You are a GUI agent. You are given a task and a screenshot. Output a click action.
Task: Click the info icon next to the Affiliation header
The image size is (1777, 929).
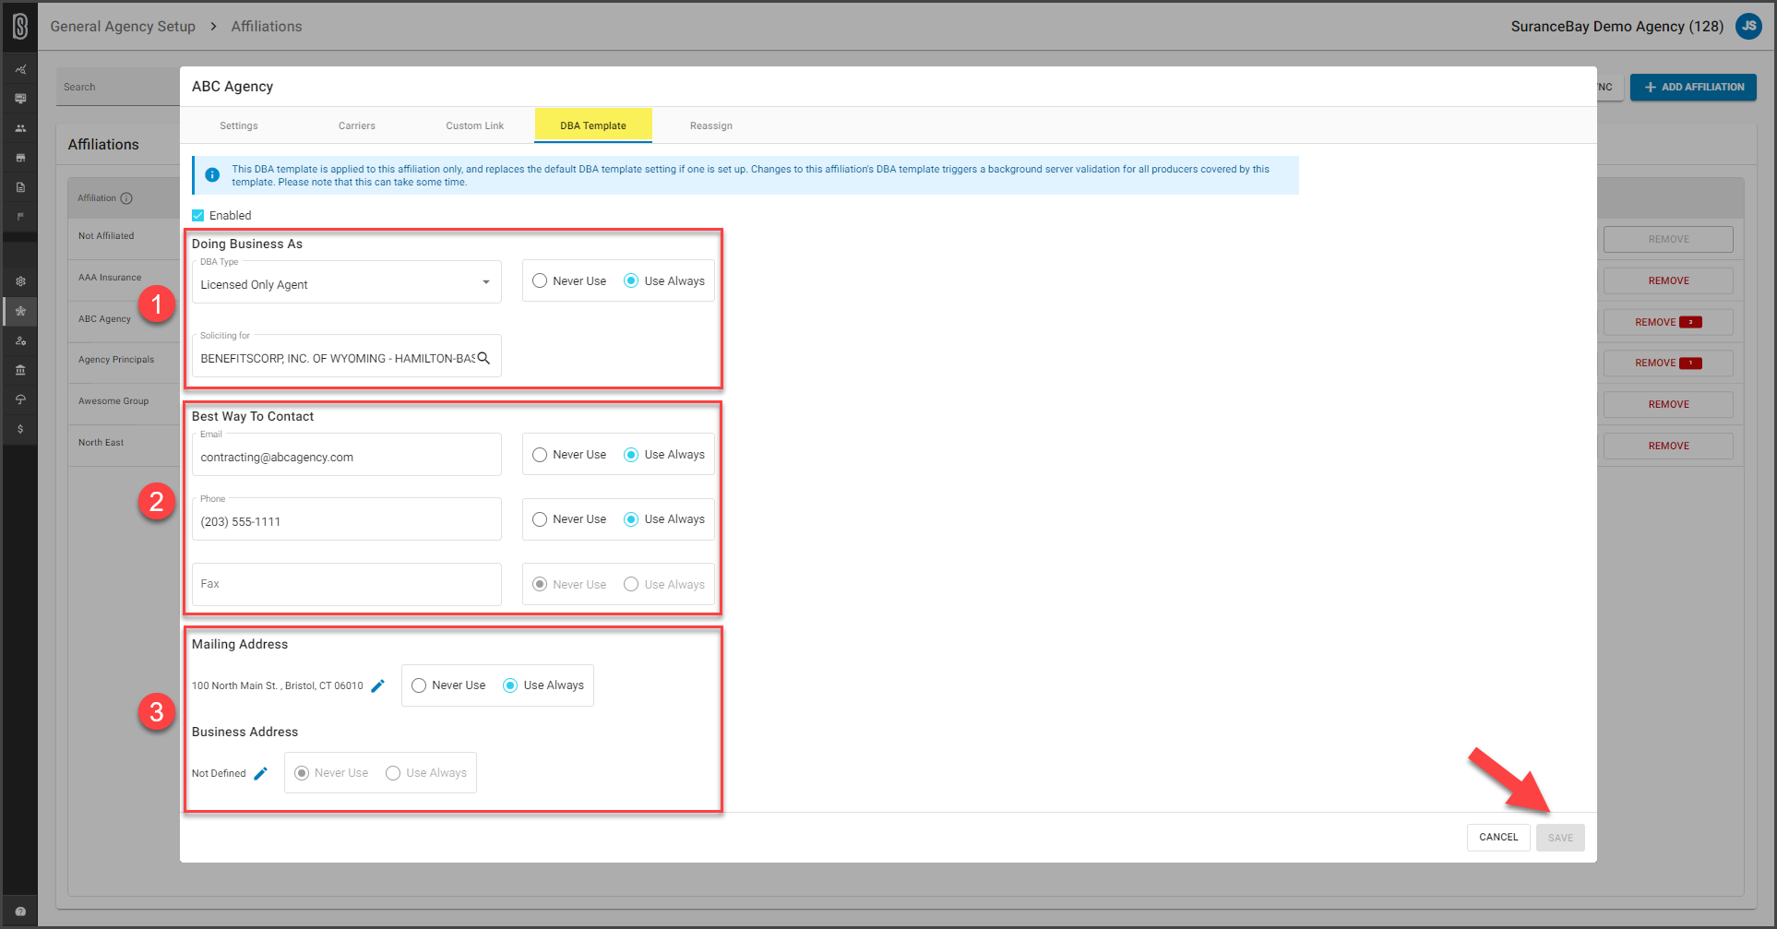click(x=126, y=198)
